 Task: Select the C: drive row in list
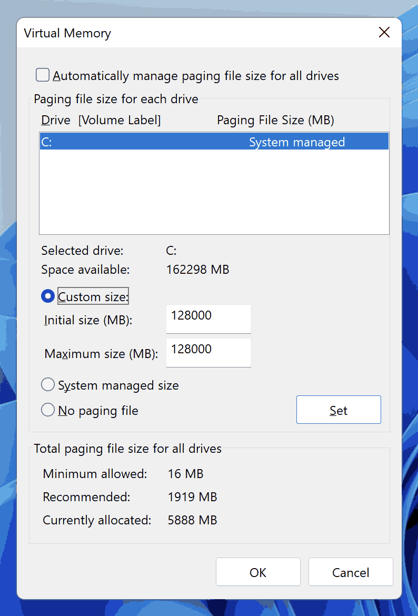point(214,142)
